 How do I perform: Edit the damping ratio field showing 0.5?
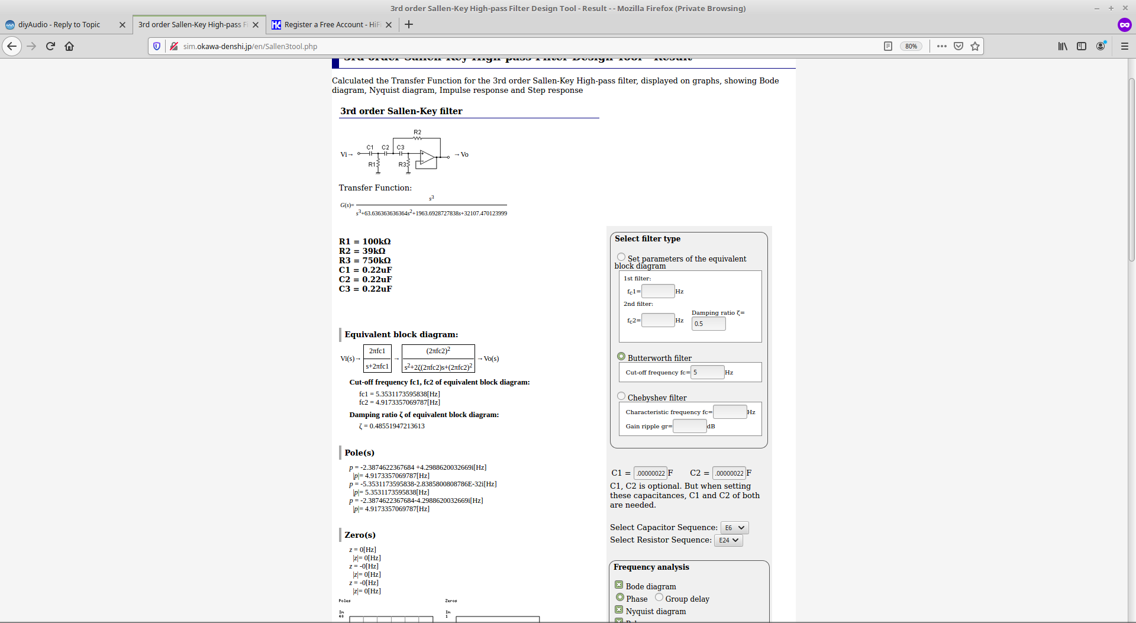pos(708,324)
